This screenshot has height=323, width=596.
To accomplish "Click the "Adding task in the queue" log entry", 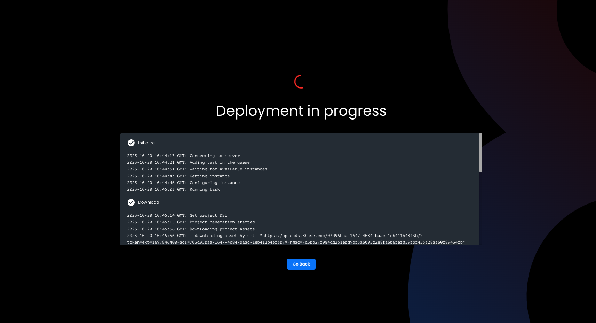I will pyautogui.click(x=188, y=163).
